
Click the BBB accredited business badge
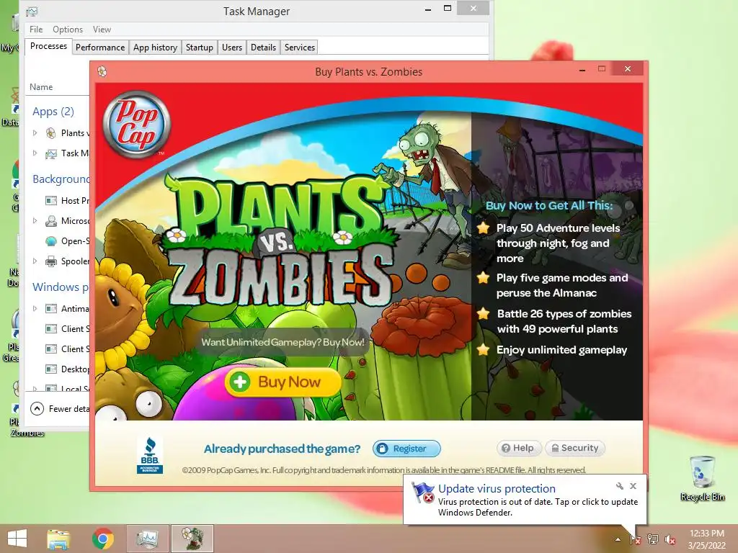[150, 455]
